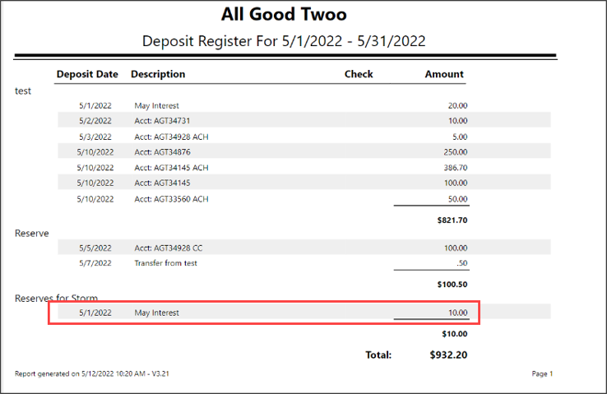Select the Acct: AGT33560 ACH row

pyautogui.click(x=303, y=198)
